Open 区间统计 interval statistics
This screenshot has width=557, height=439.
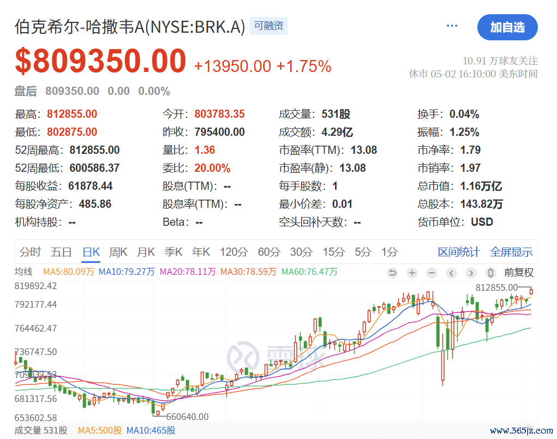(x=459, y=252)
